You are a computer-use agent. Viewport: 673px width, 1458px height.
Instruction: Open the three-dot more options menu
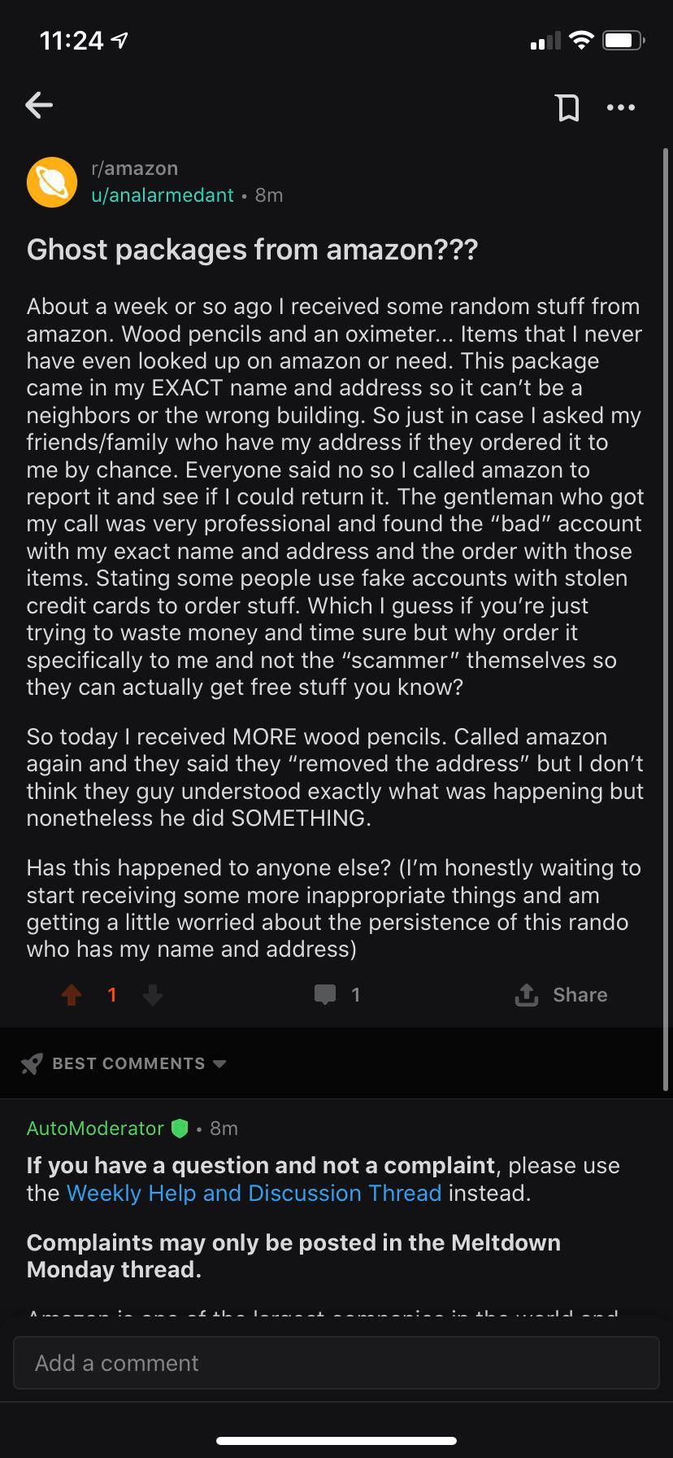click(x=621, y=107)
